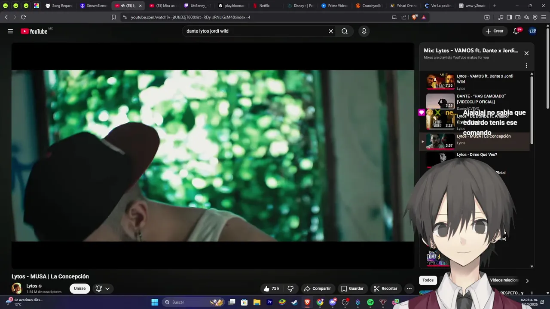
Task: Save the video with Guardar
Action: [352, 288]
